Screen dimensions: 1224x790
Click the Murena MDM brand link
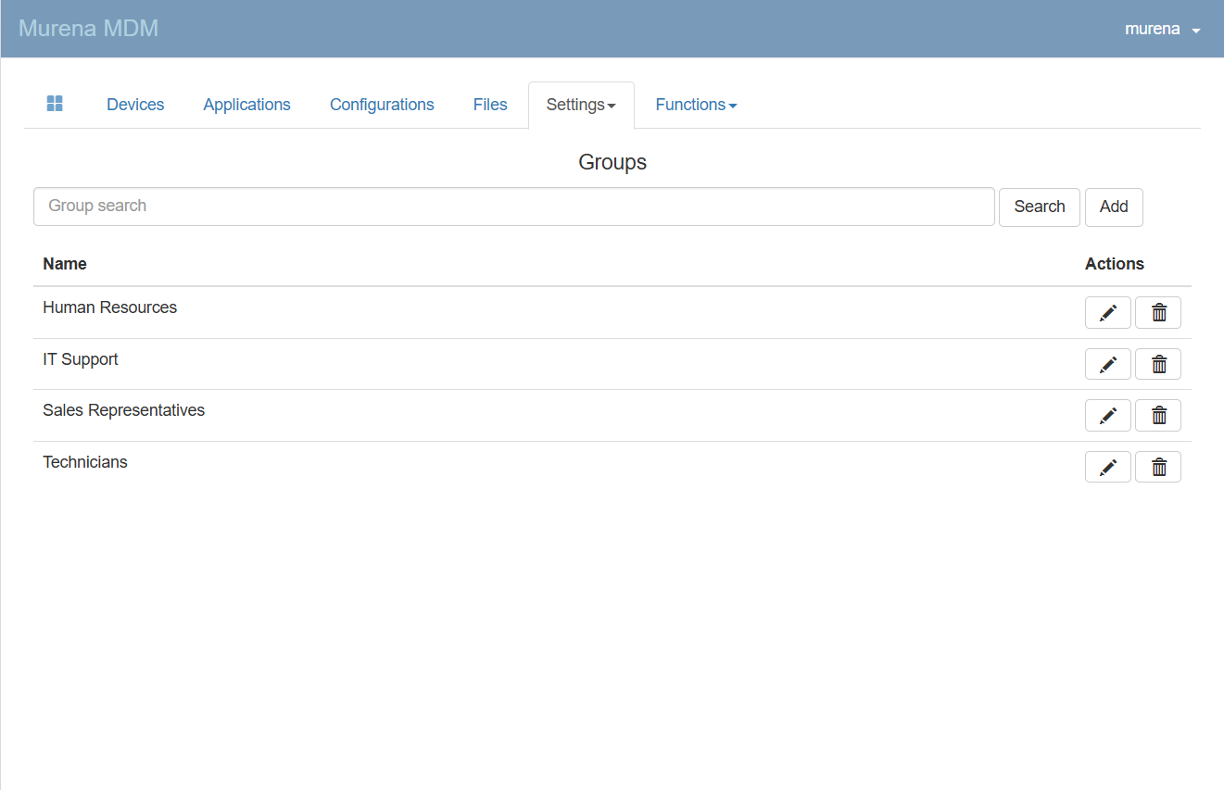(88, 29)
